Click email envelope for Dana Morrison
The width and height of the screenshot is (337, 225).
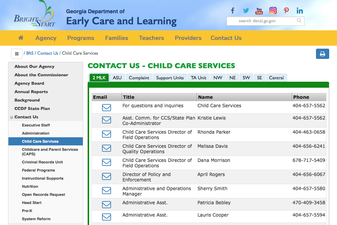click(107, 163)
